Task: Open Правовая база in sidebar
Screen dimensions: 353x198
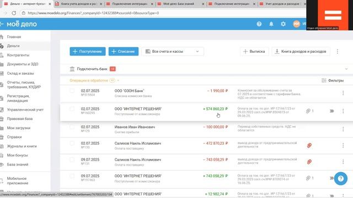Action: 20,119
